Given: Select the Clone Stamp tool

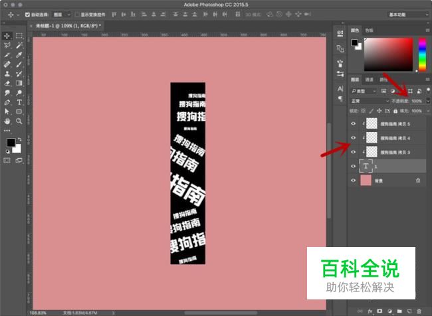Looking at the screenshot, I should coord(7,74).
